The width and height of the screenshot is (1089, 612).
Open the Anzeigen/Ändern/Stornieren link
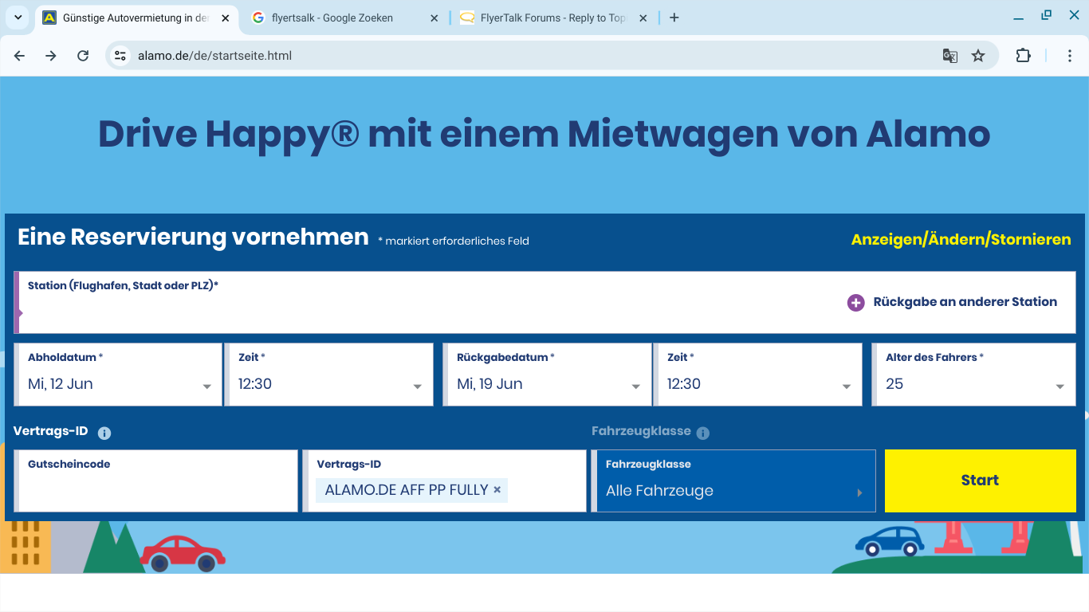pos(961,240)
